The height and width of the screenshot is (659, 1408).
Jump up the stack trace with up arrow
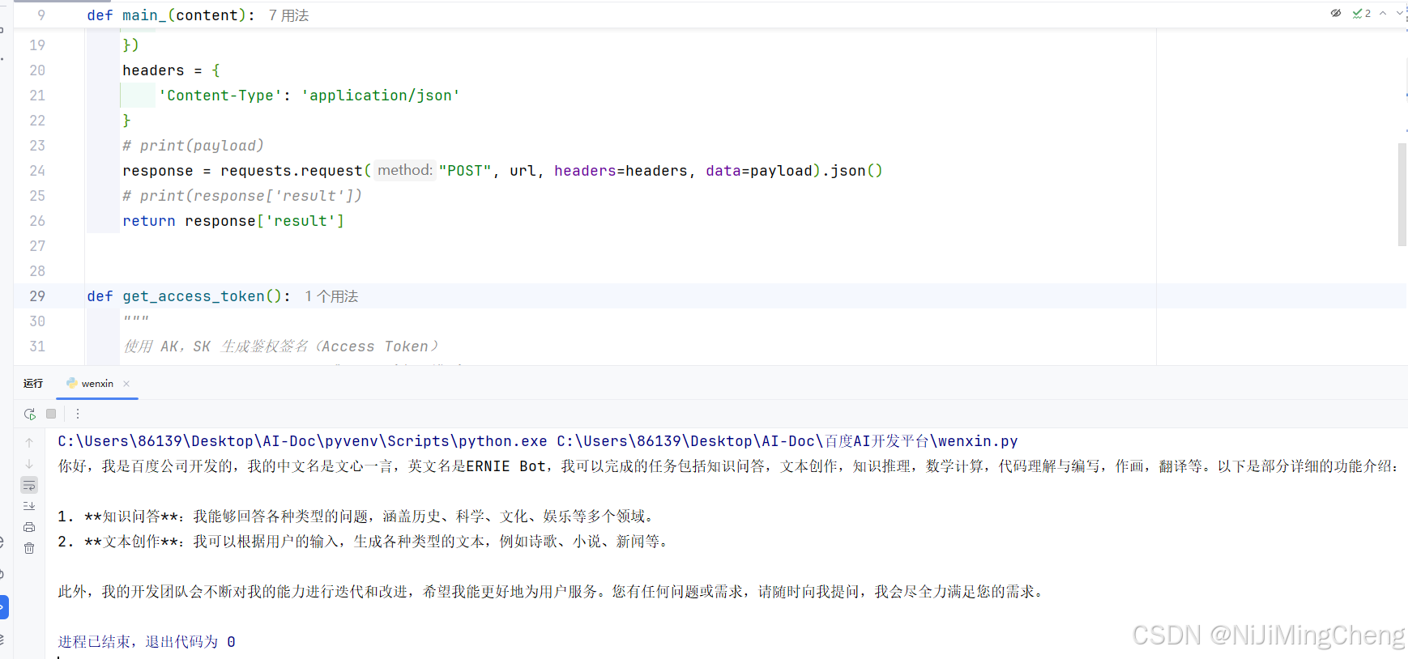click(29, 443)
